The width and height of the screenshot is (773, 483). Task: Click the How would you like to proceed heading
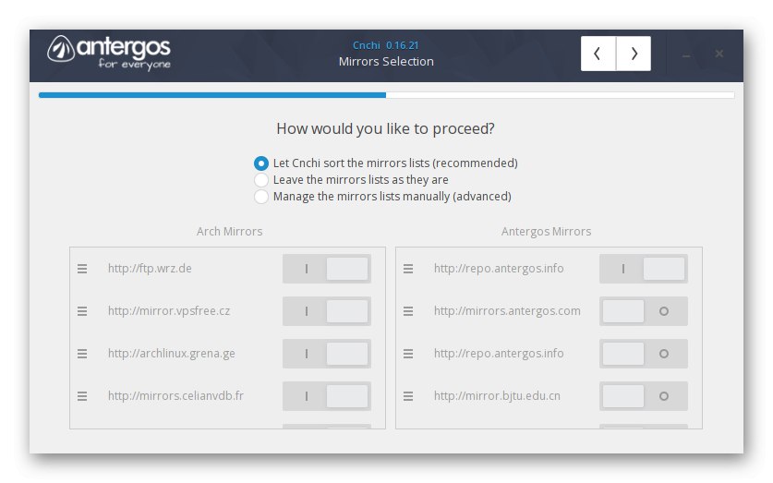coord(385,128)
